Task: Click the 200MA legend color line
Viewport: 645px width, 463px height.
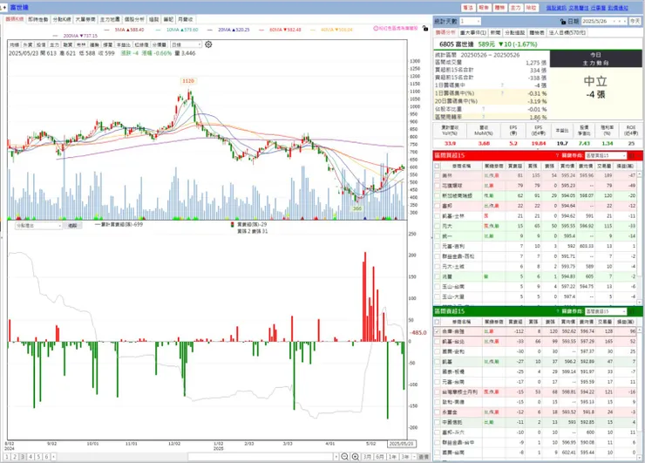Action: pos(56,36)
